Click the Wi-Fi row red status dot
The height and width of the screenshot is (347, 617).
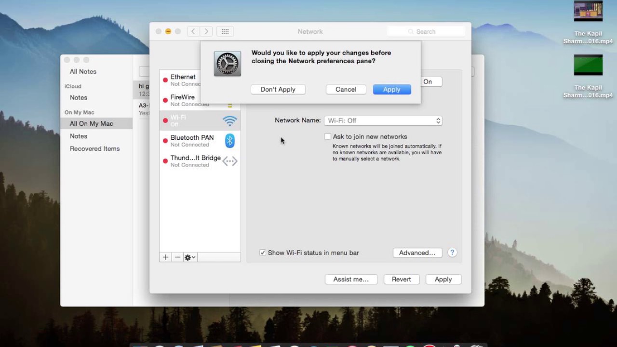[x=165, y=120]
